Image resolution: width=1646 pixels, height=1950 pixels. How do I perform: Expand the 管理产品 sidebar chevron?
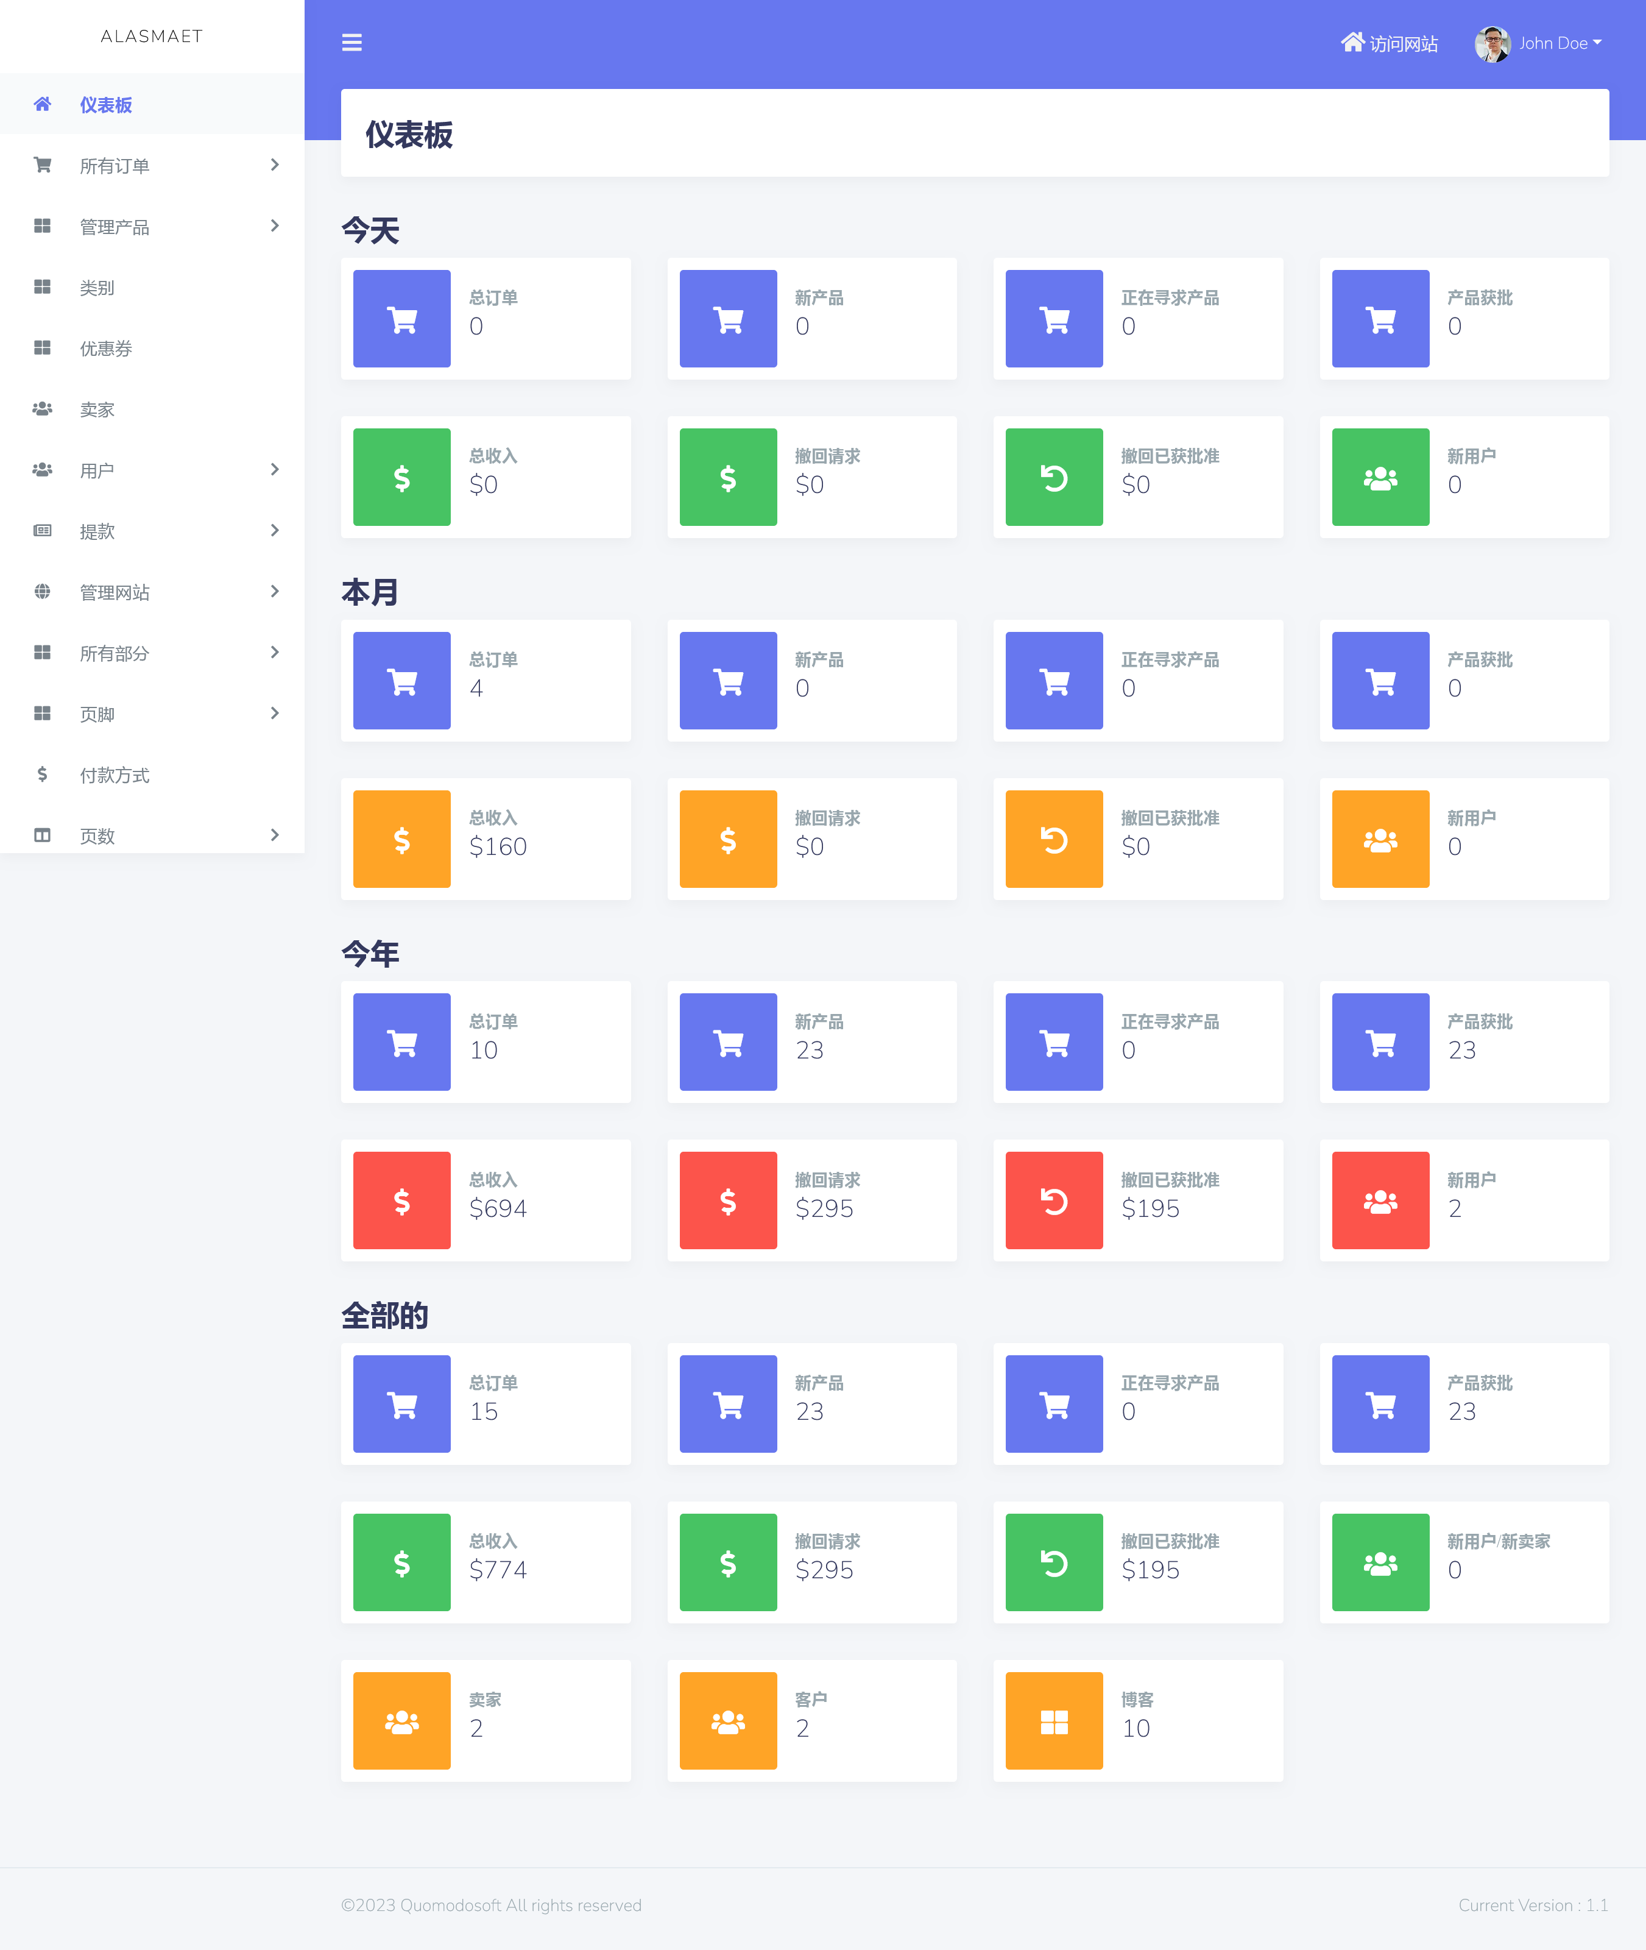point(274,226)
